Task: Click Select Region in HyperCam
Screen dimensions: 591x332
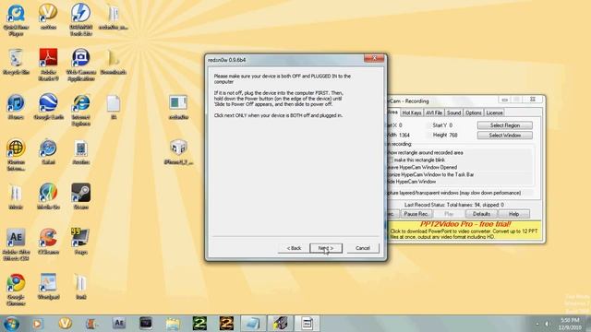Action: [505, 125]
